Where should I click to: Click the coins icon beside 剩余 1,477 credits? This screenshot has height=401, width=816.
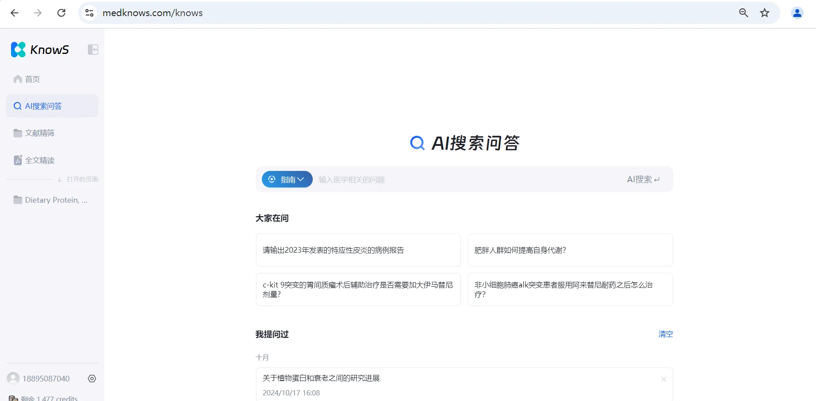click(x=12, y=397)
